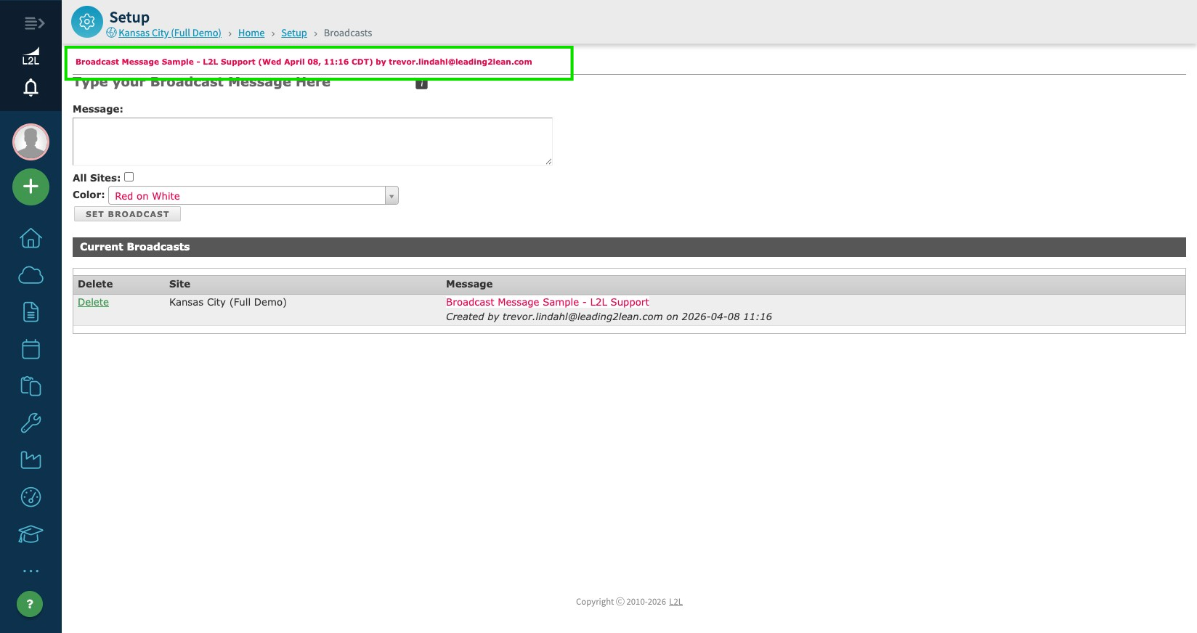Click the green help question mark
This screenshot has height=633, width=1197.
coord(30,604)
